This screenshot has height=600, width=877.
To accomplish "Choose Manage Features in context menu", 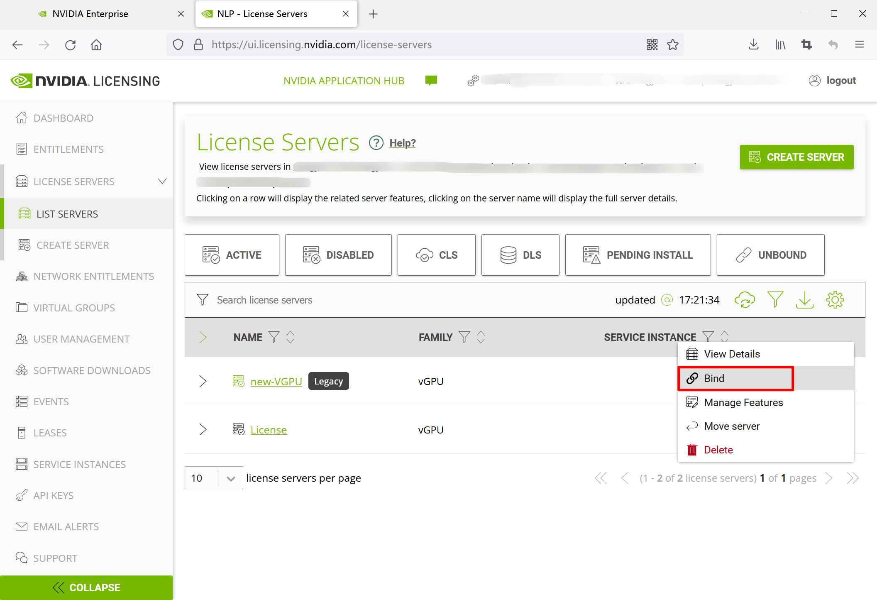I will (x=743, y=402).
